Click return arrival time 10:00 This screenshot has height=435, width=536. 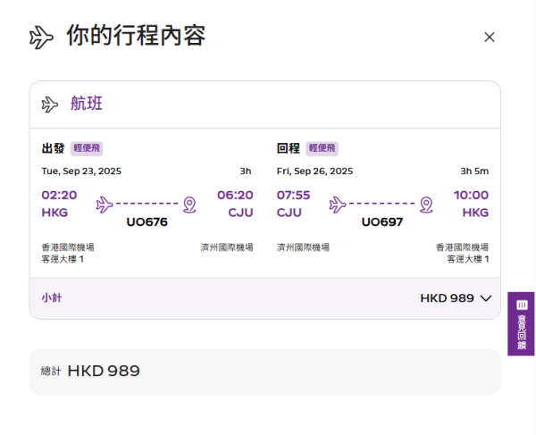pyautogui.click(x=471, y=195)
